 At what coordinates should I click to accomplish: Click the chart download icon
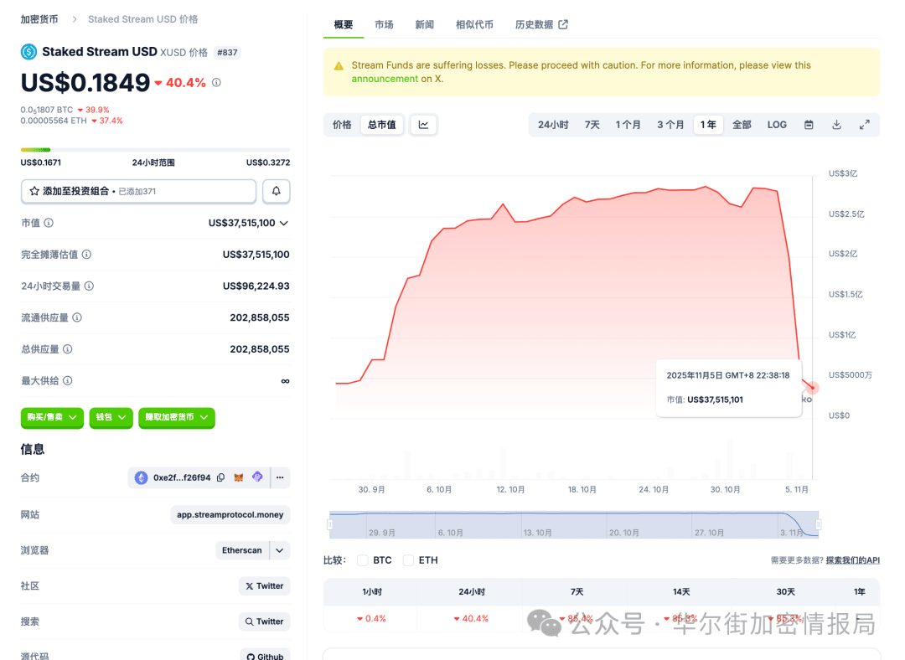(x=836, y=124)
